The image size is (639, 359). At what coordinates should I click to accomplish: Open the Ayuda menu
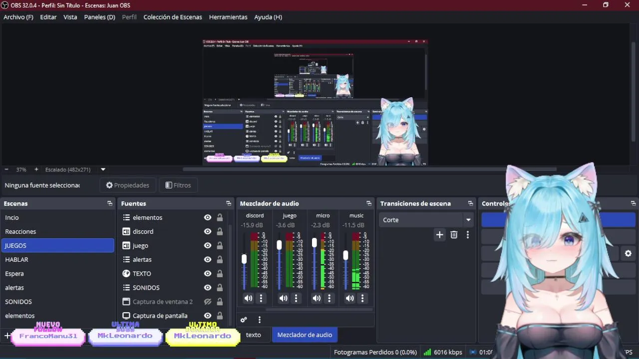pyautogui.click(x=268, y=17)
